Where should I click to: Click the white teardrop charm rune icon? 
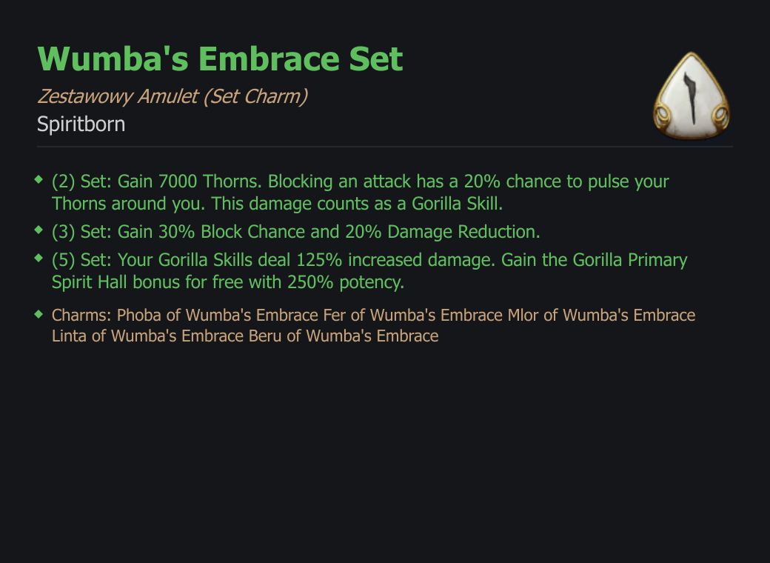(x=692, y=96)
